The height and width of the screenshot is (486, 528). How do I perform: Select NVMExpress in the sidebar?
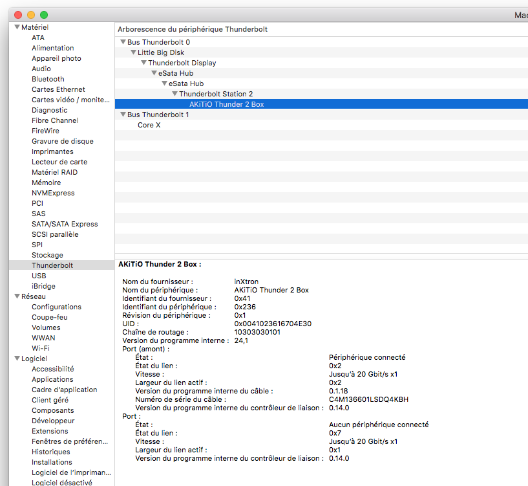pos(53,193)
